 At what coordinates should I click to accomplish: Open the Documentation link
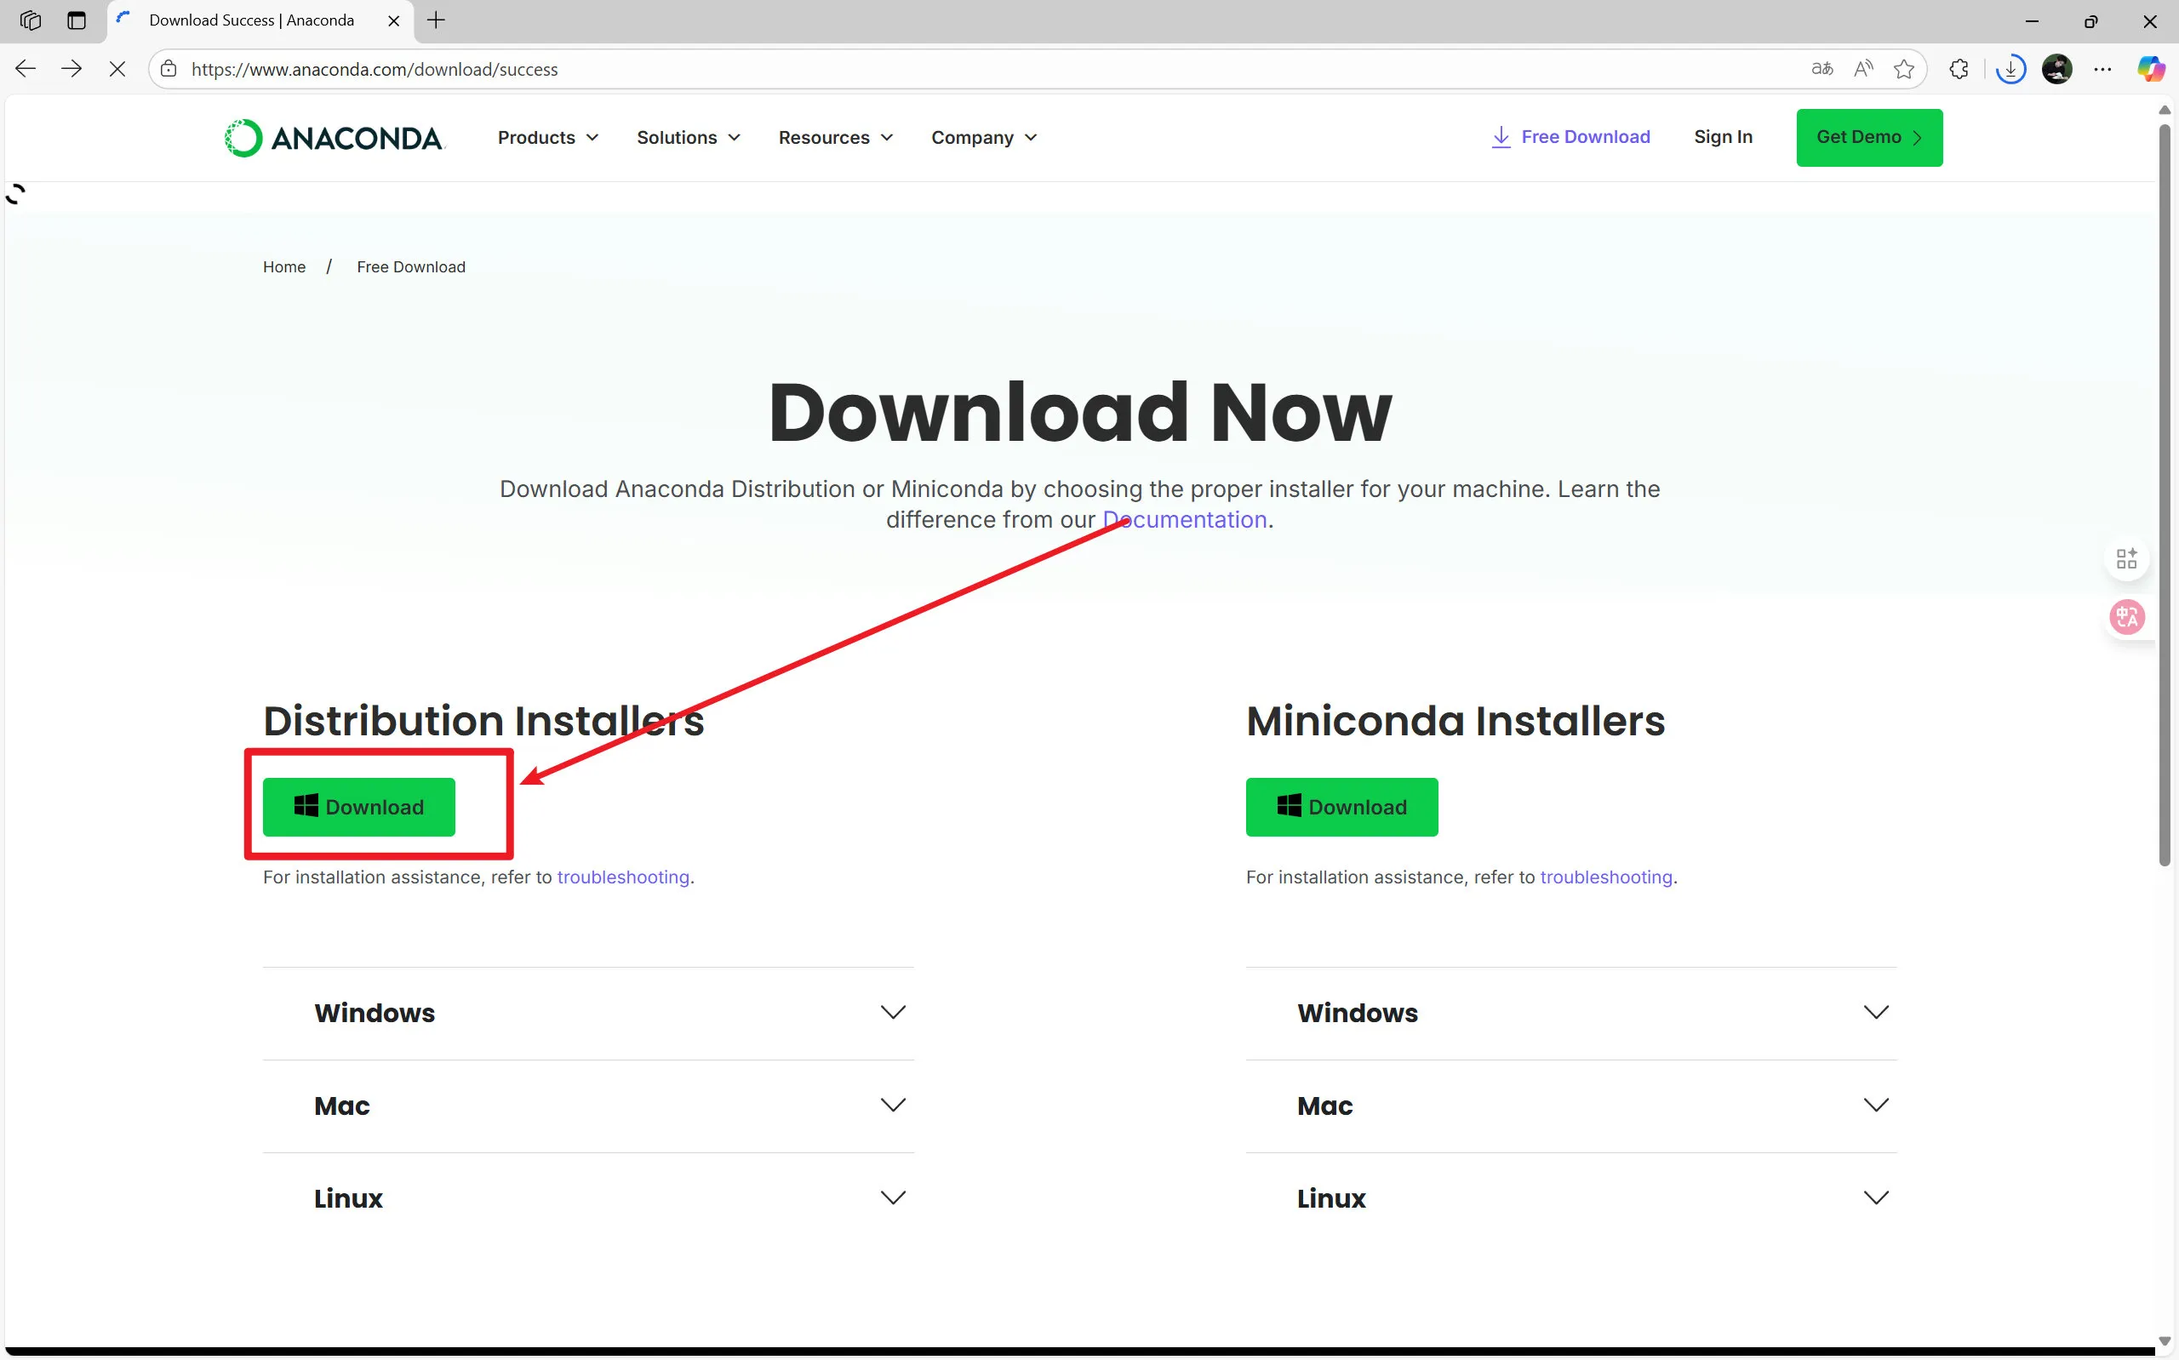(x=1184, y=520)
